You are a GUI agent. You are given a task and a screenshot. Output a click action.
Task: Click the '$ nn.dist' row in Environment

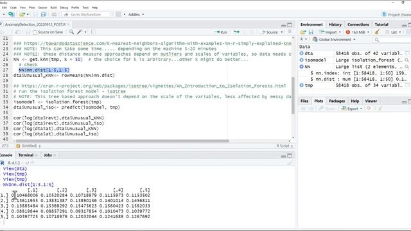pyautogui.click(x=358, y=79)
